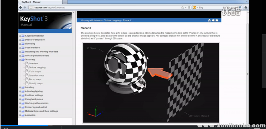Go to next manual page arrow
266x129 pixels.
pos(217,20)
